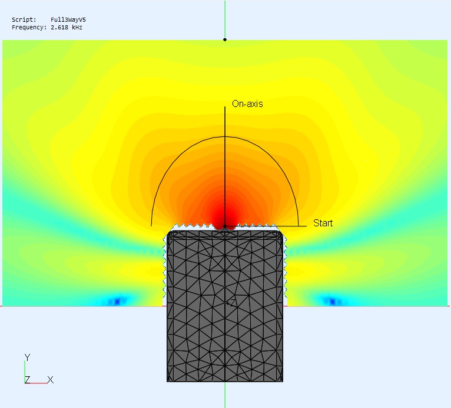Click the 'On-axis' label

pyautogui.click(x=247, y=103)
